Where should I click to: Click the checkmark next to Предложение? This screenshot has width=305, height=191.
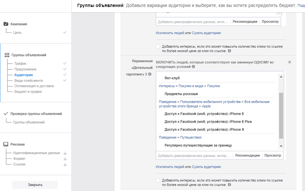65,69
